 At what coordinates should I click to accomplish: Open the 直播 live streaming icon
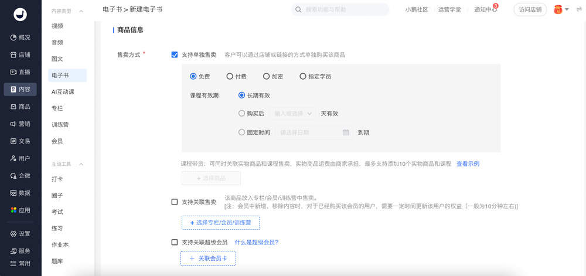pyautogui.click(x=13, y=72)
